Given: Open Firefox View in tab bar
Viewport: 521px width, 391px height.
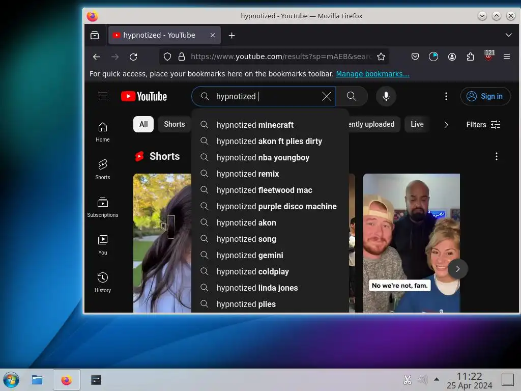Looking at the screenshot, I should [x=95, y=35].
